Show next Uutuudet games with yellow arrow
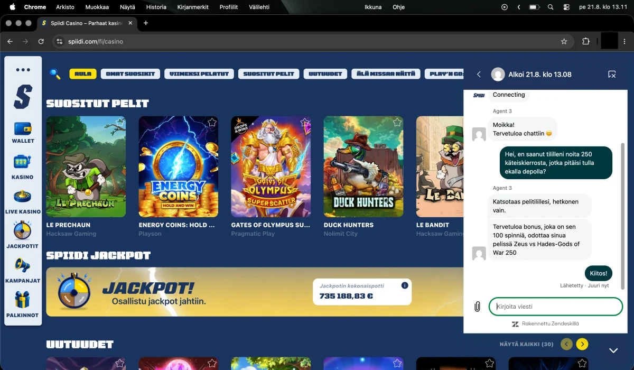Screen dimensions: 634x370 click(582, 345)
